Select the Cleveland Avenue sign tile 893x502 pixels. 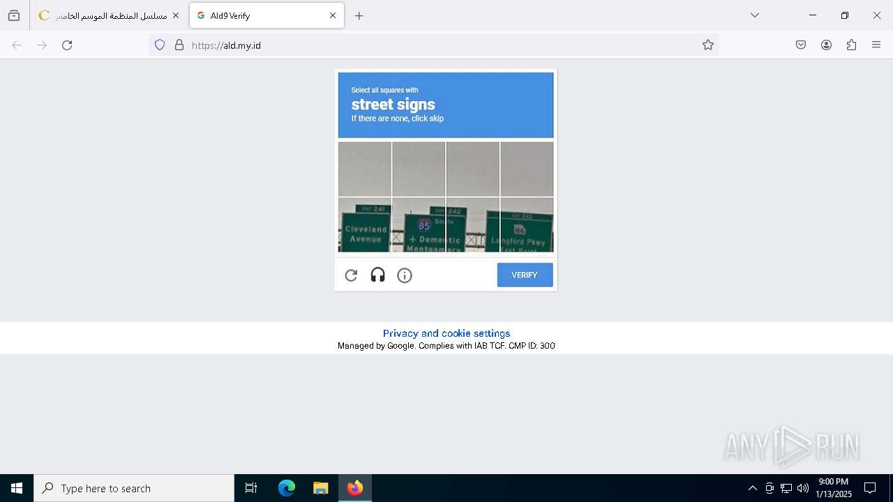tap(365, 225)
